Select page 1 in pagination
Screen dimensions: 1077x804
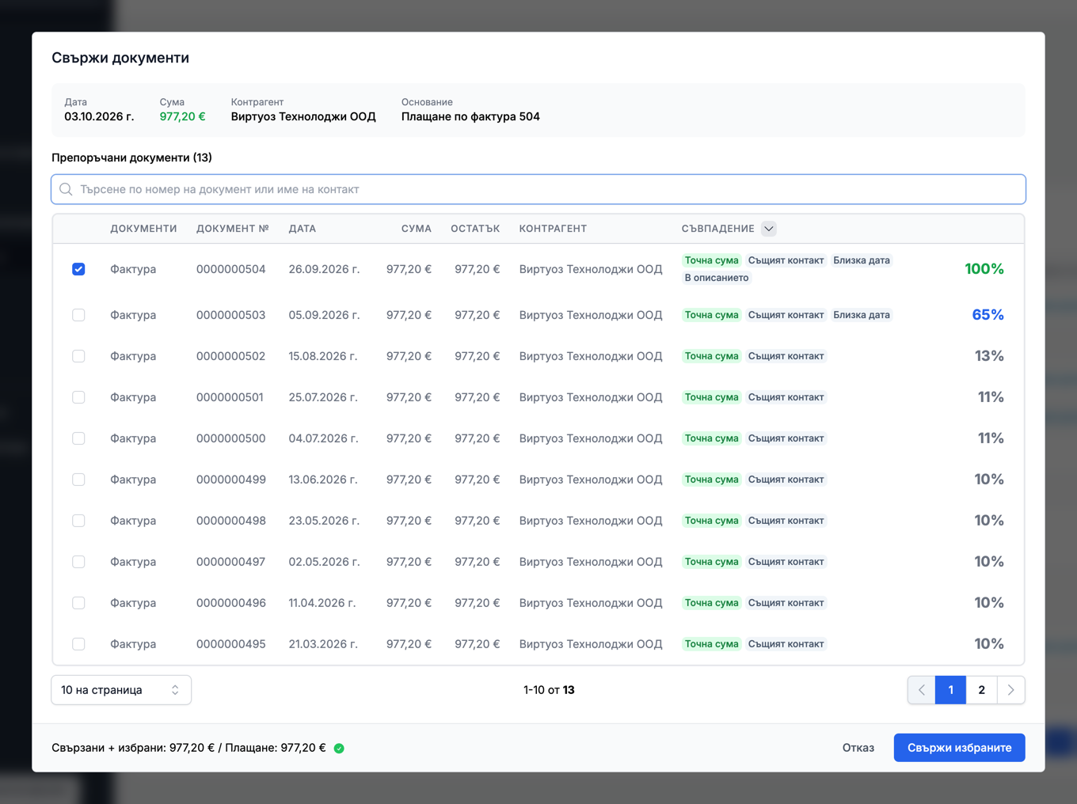point(950,690)
